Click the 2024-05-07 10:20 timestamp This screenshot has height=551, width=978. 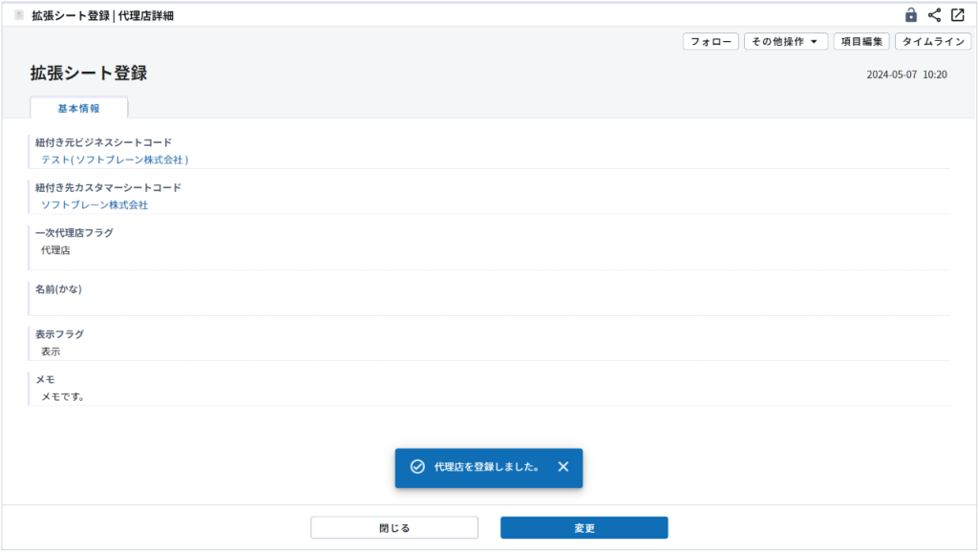tap(906, 74)
